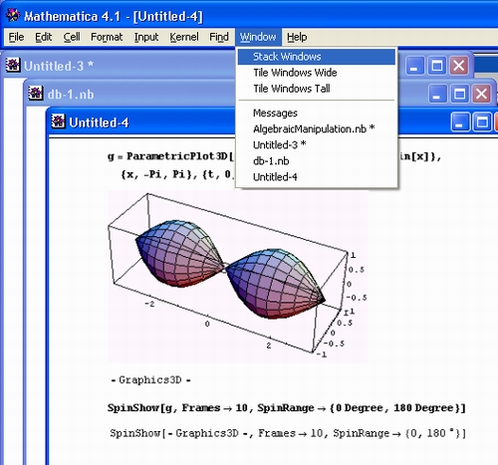Select the 3D parametric plot graphic
498x465 pixels.
pos(238,276)
